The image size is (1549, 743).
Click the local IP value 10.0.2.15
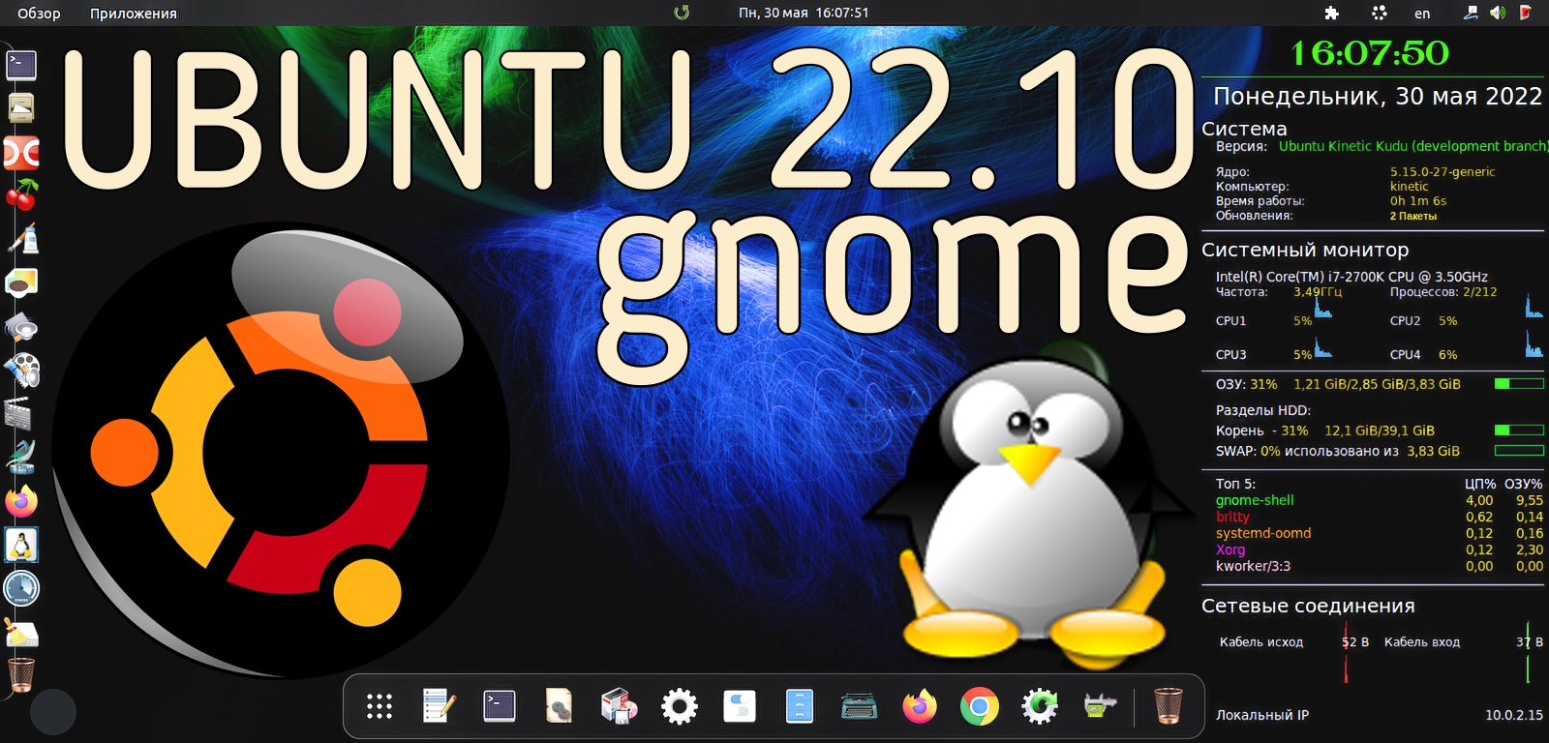tap(1514, 715)
